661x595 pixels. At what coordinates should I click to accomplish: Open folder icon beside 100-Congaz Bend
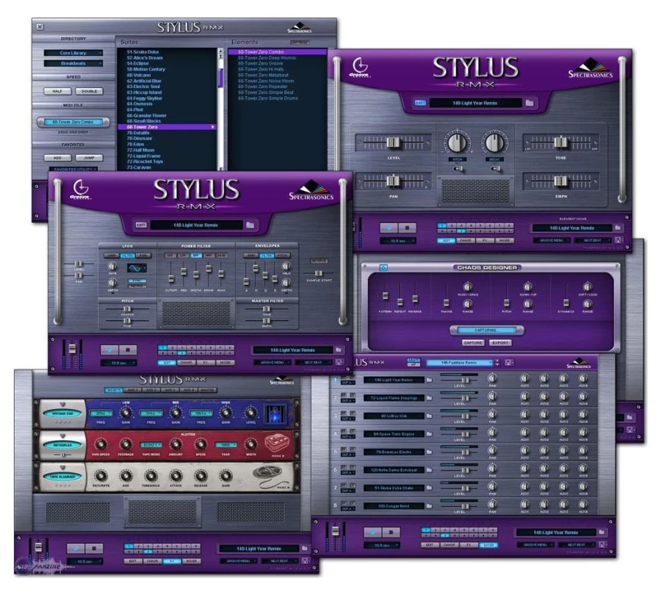tap(429, 506)
